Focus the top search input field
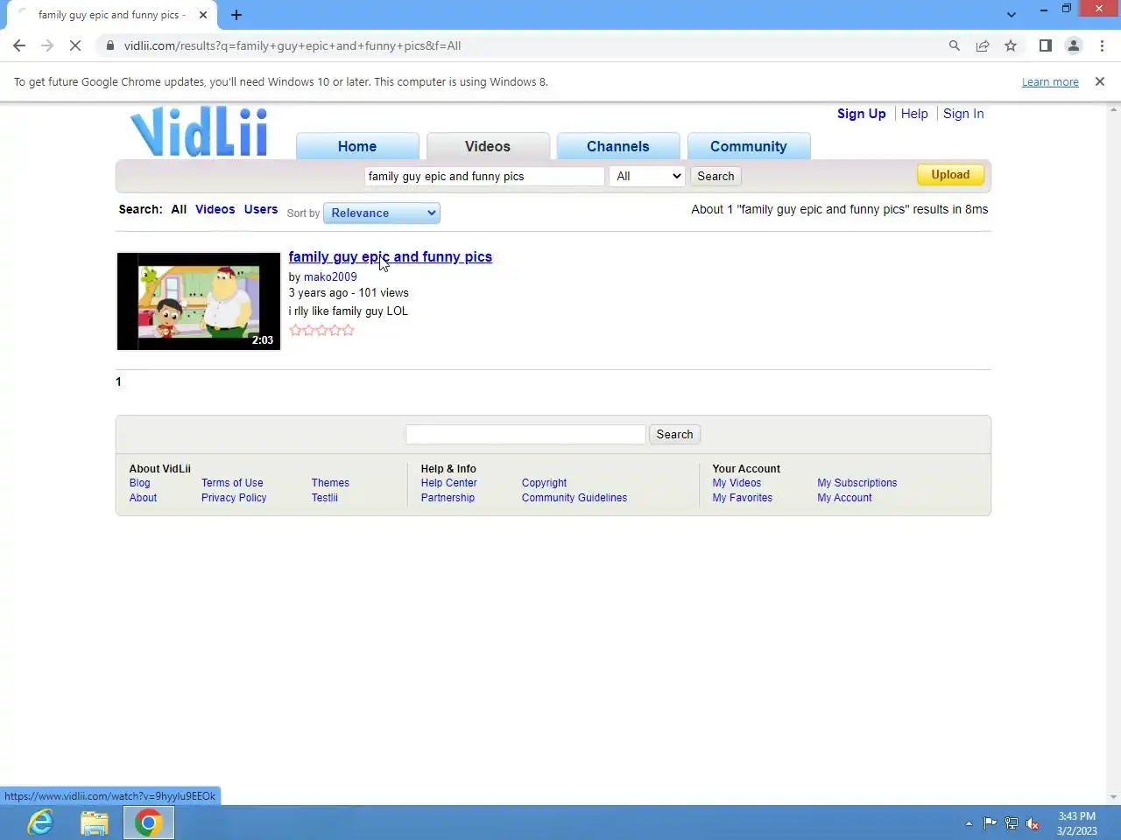This screenshot has height=840, width=1121. [484, 176]
